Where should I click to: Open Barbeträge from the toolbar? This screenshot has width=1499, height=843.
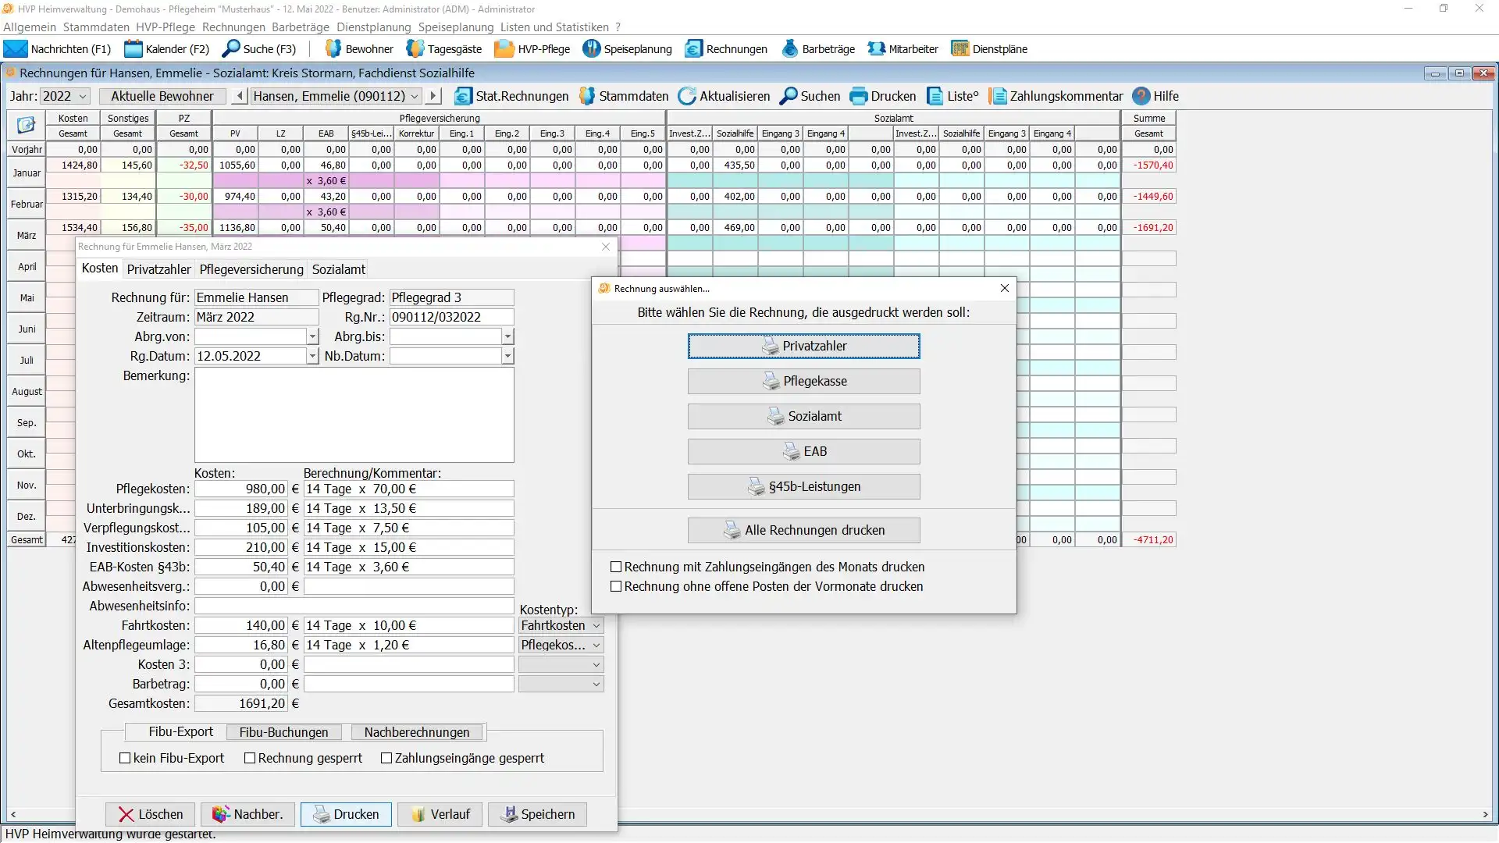790,49
